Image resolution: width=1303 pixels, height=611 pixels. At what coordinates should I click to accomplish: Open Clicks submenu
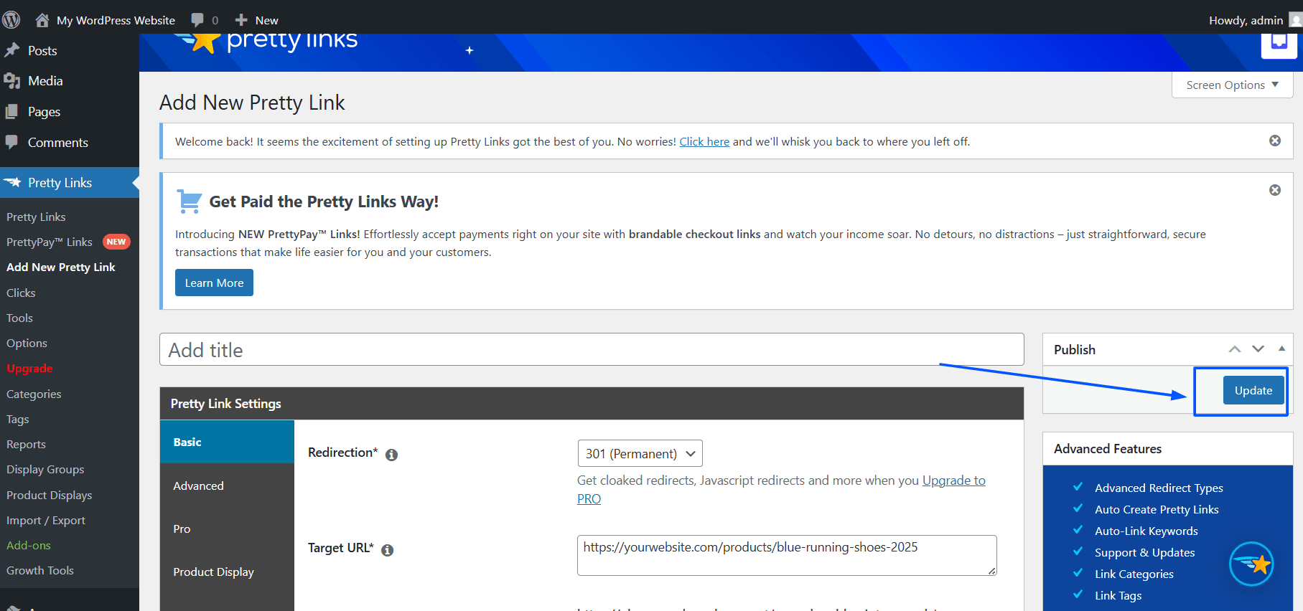21,293
